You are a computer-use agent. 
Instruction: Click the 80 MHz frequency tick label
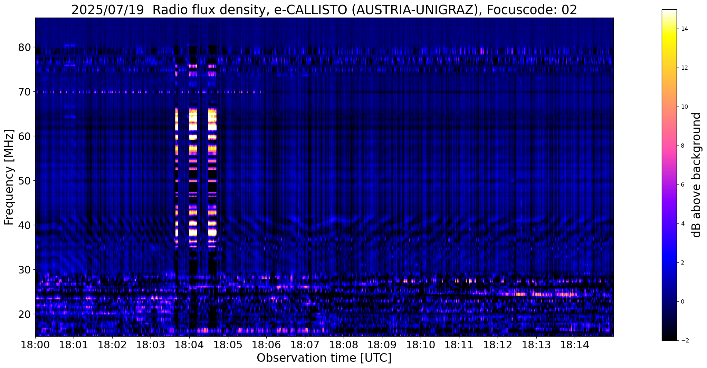click(24, 47)
